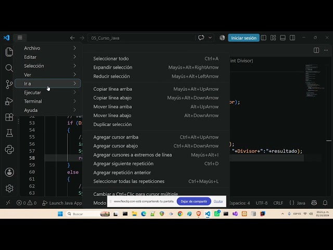This screenshot has height=250, width=333.
Task: Click Dejar de compartir button
Action: pyautogui.click(x=194, y=202)
